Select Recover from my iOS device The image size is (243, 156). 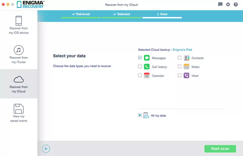(19, 25)
